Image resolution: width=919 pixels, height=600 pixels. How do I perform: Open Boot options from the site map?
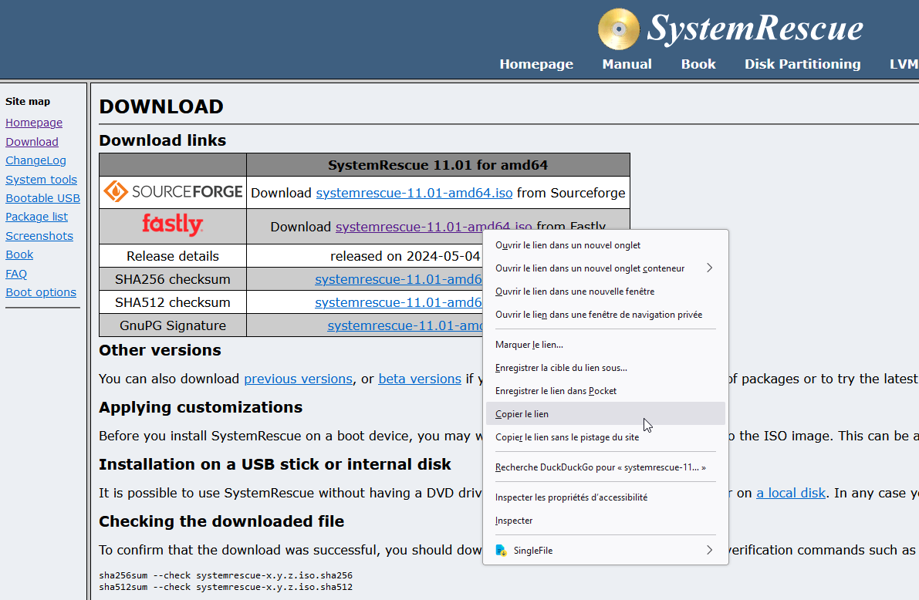[x=40, y=292]
